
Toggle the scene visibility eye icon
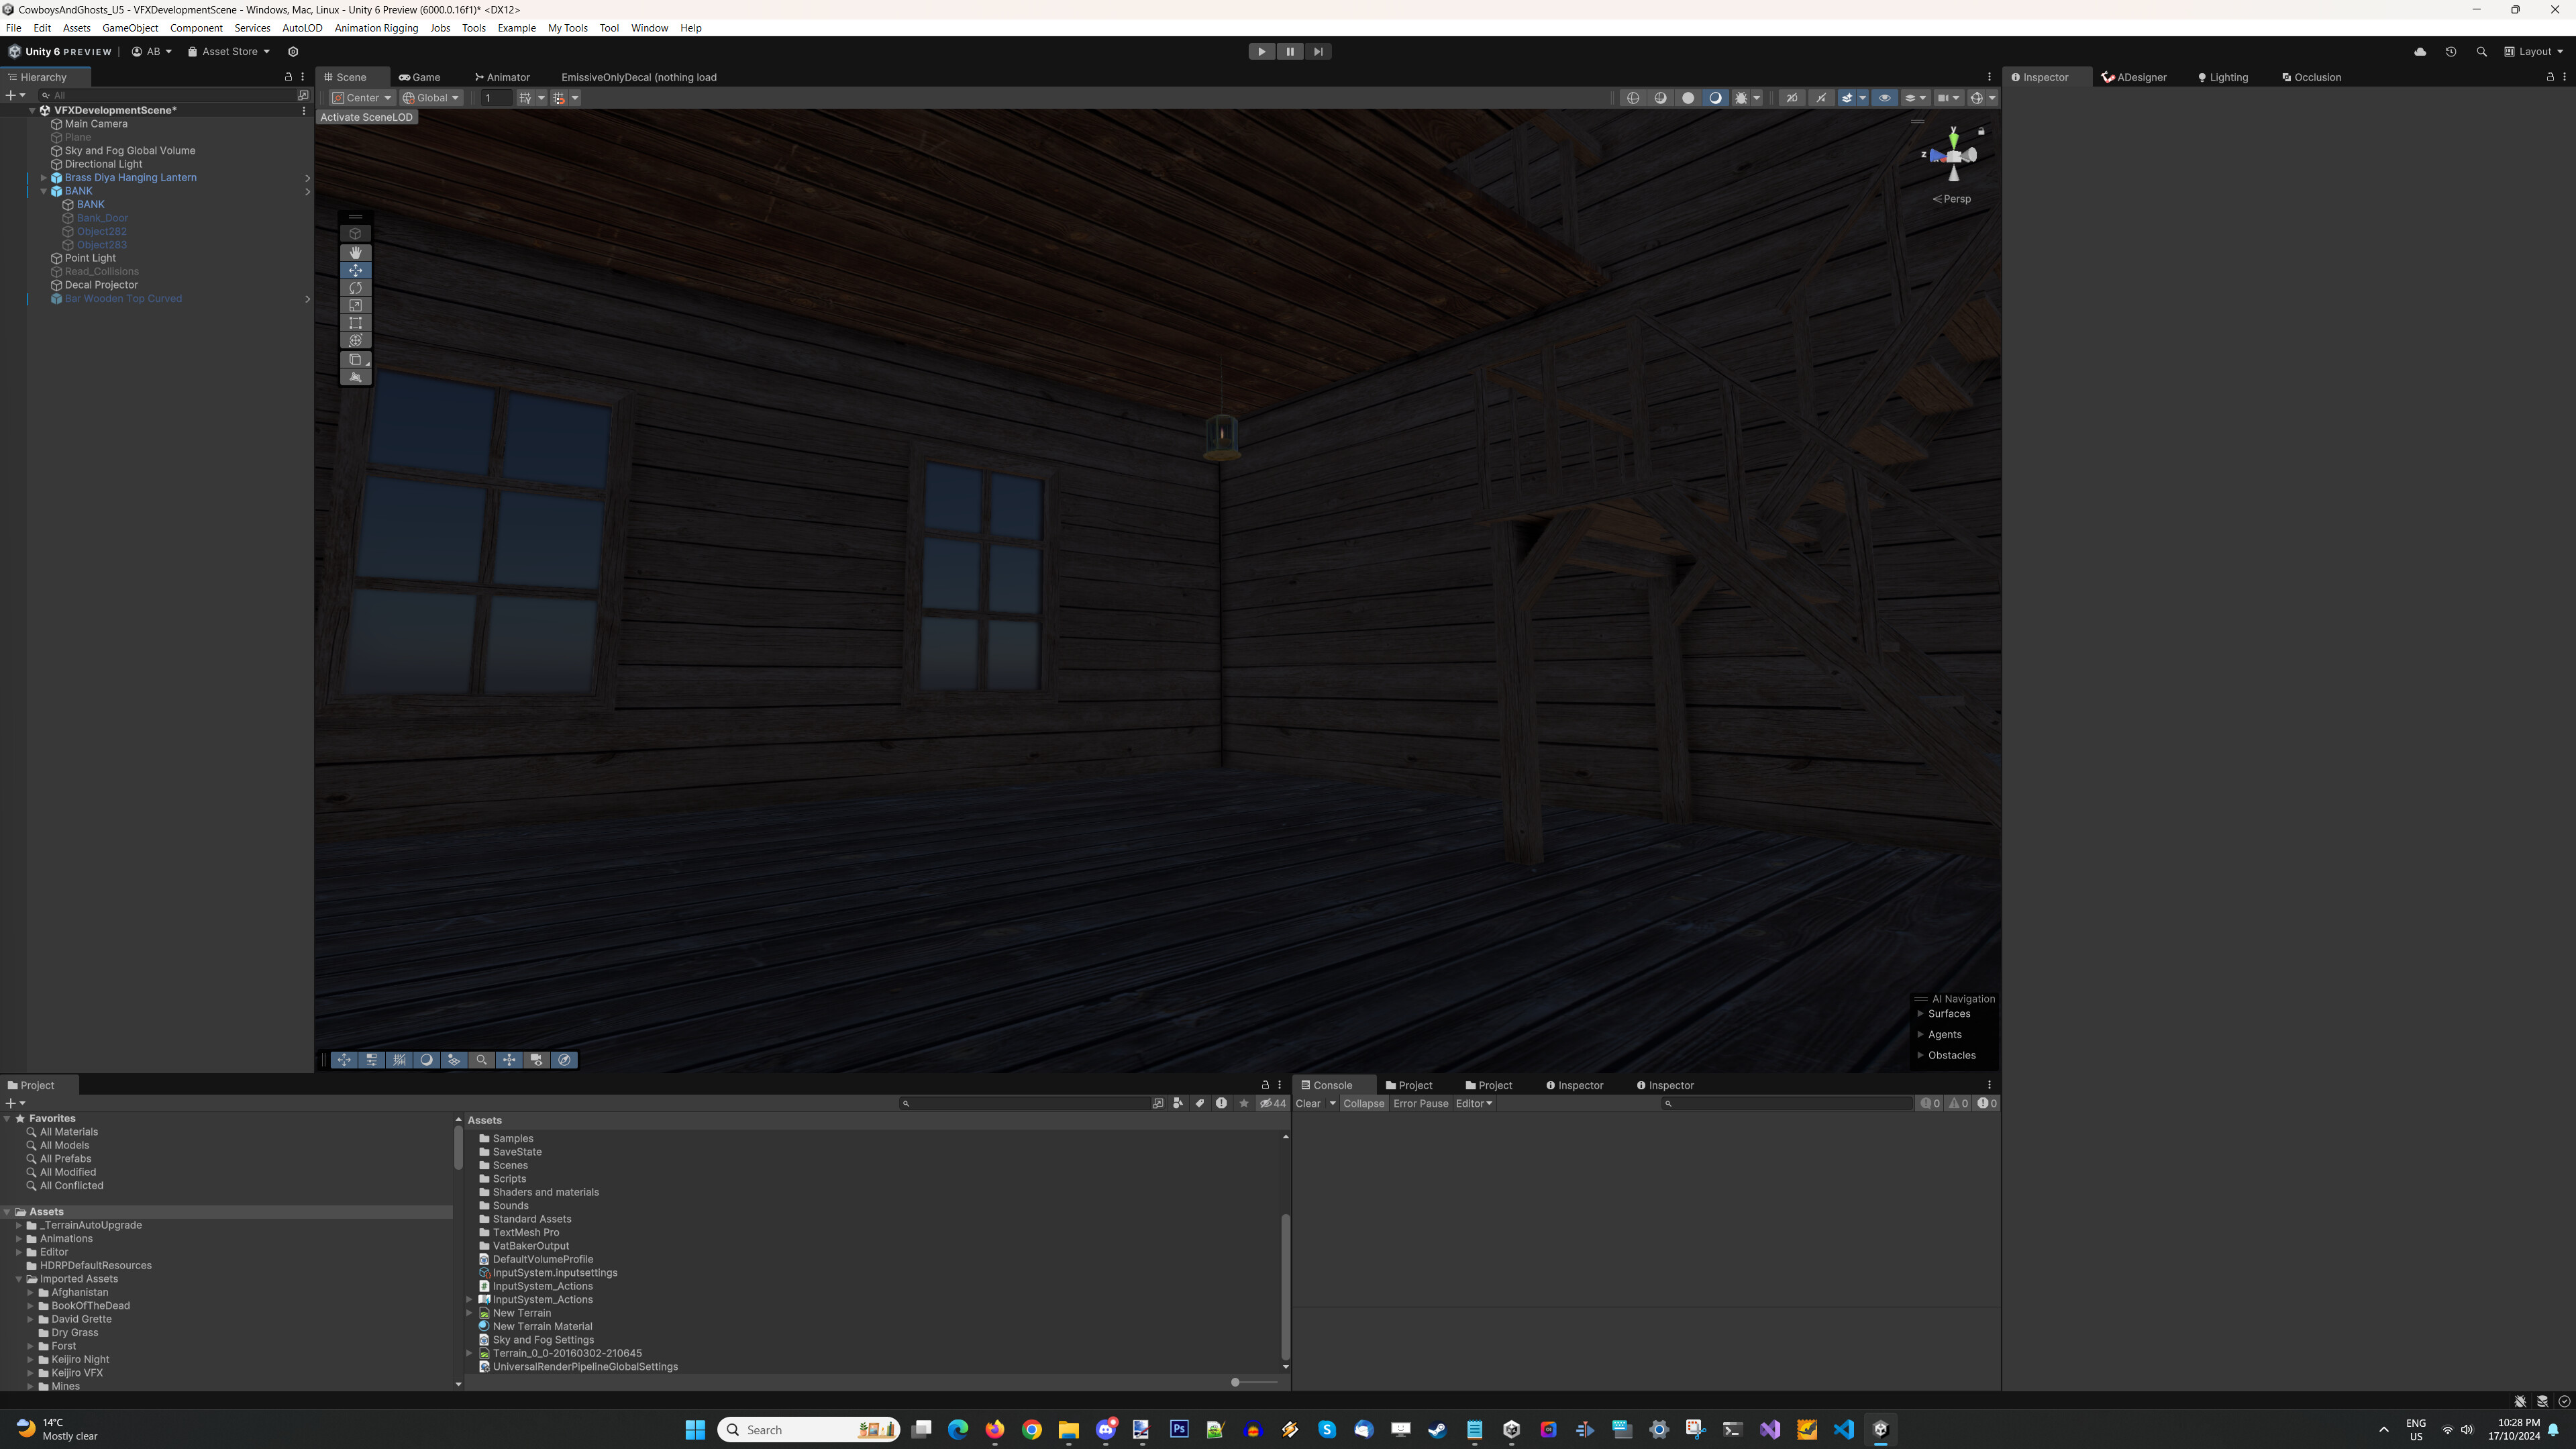1885,97
